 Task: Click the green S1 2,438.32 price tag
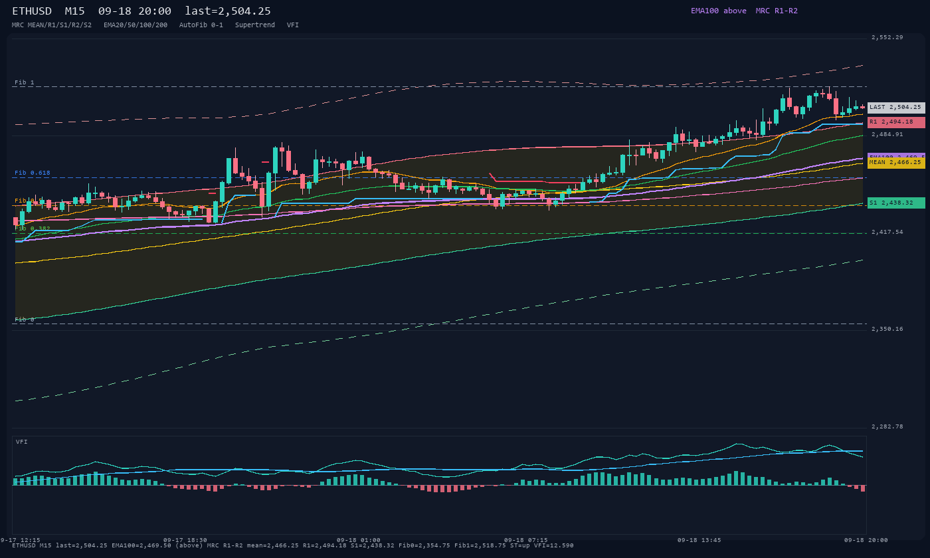pos(896,203)
